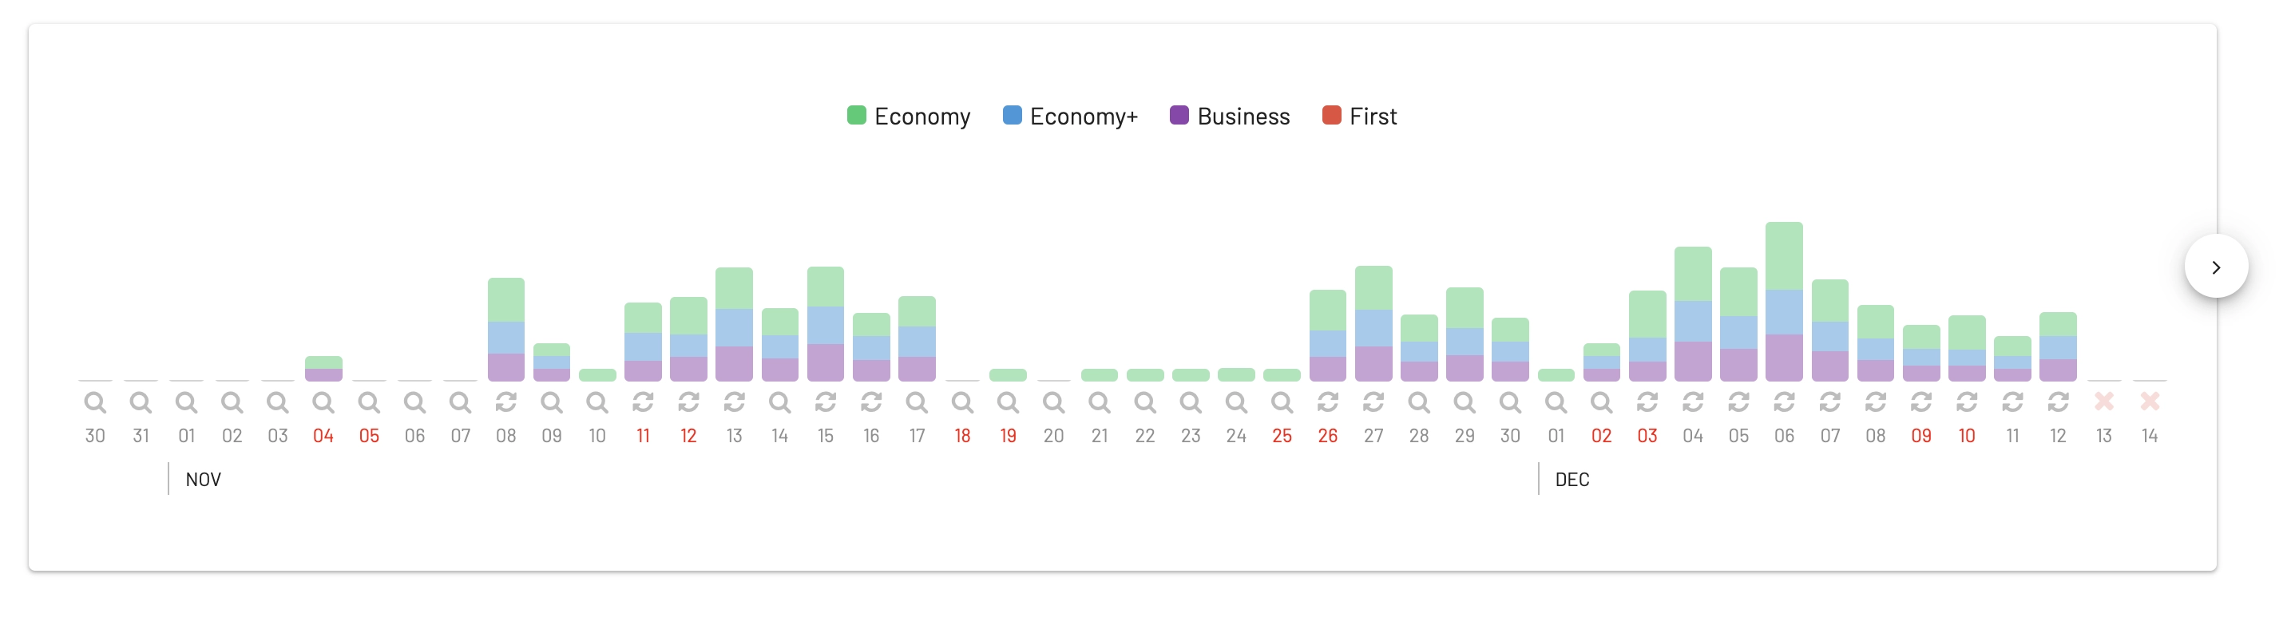Click the DEC month marker
The image size is (2287, 629).
[x=1572, y=479]
